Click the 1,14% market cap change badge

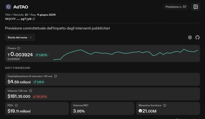click(39, 82)
